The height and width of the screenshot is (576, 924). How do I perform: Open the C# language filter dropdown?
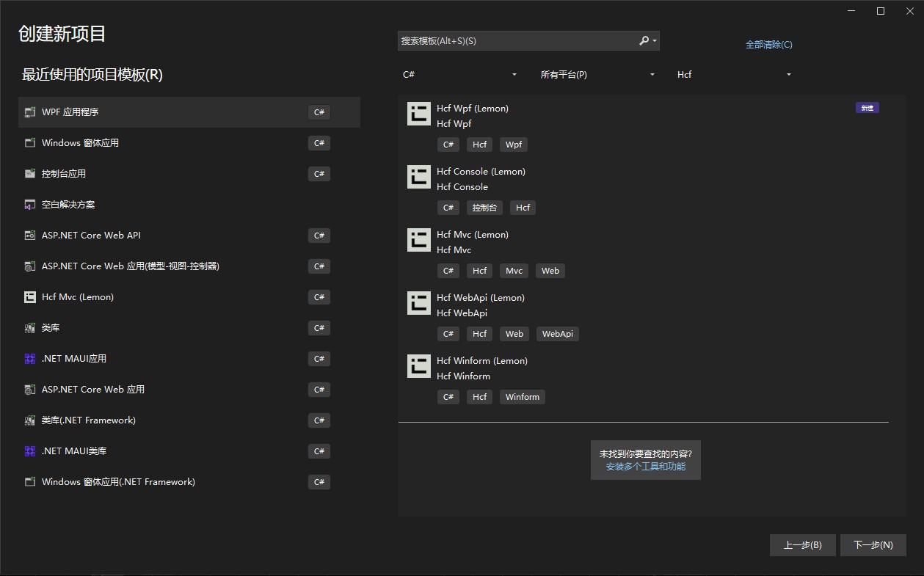pos(459,75)
